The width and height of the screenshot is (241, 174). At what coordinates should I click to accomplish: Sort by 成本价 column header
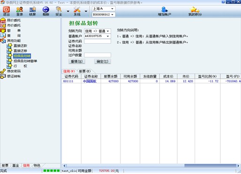click(168, 76)
